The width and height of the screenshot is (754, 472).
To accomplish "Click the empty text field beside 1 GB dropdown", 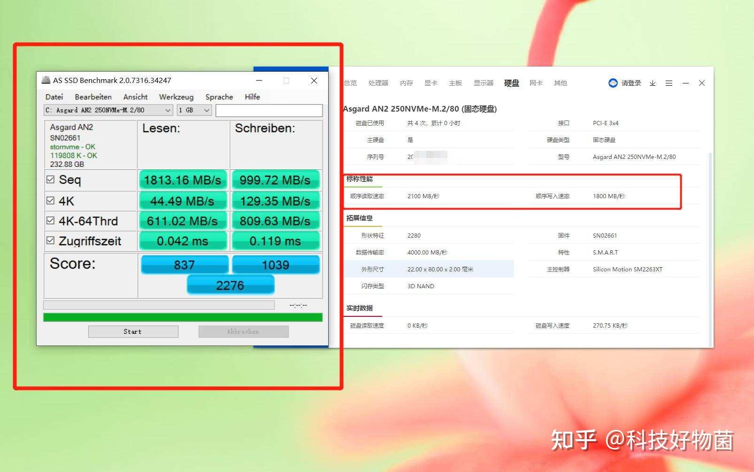I will point(269,111).
